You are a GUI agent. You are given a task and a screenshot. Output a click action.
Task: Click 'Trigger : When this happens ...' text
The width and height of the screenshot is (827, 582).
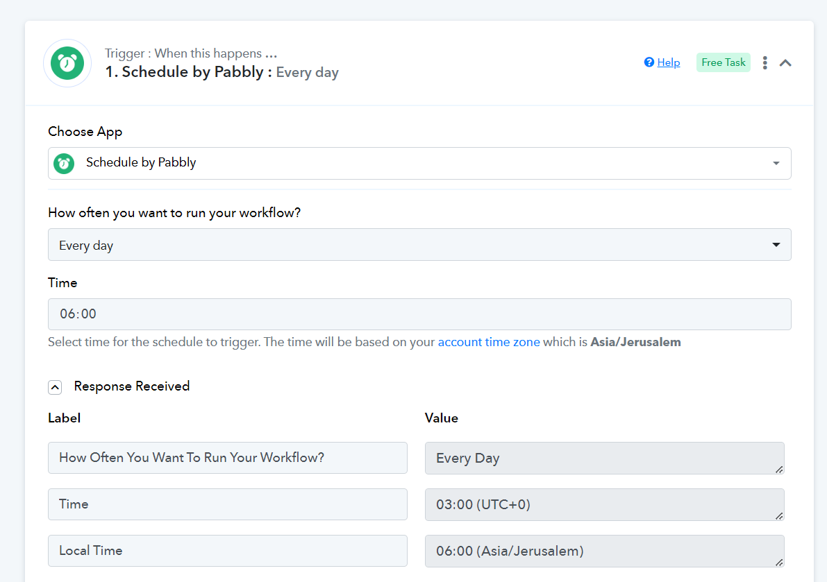click(191, 53)
